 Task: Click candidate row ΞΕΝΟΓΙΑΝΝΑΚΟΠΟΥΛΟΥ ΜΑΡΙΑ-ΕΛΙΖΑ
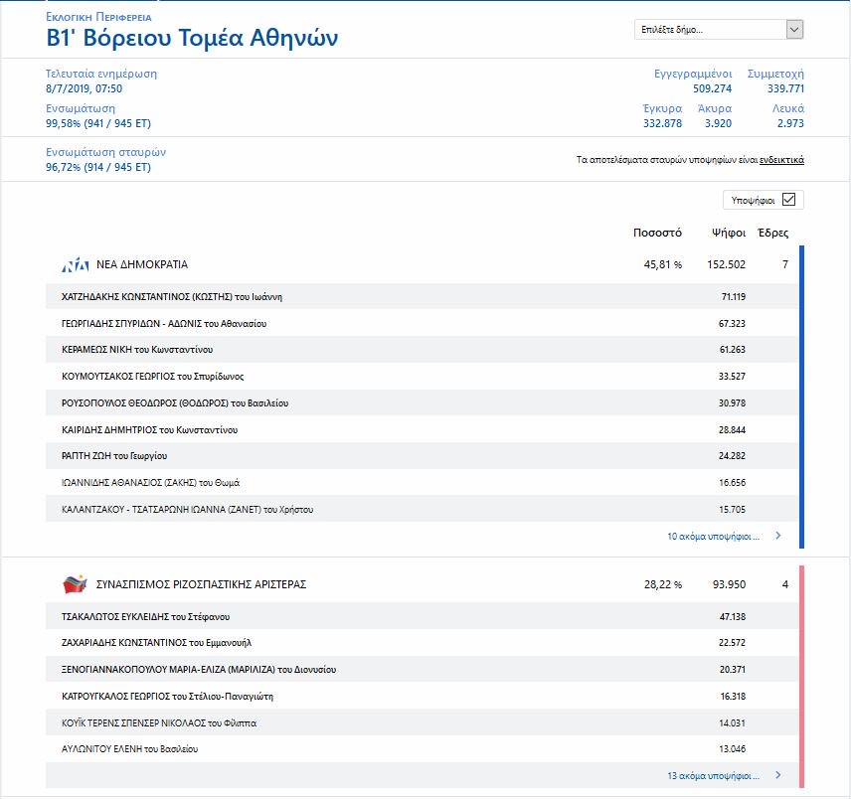pyautogui.click(x=422, y=670)
